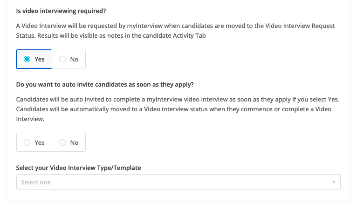
Task: Click the myInterview Video Interview request description
Action: point(175,30)
